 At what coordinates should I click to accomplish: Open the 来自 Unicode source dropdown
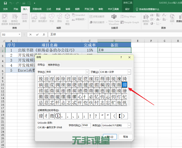pos(129,125)
